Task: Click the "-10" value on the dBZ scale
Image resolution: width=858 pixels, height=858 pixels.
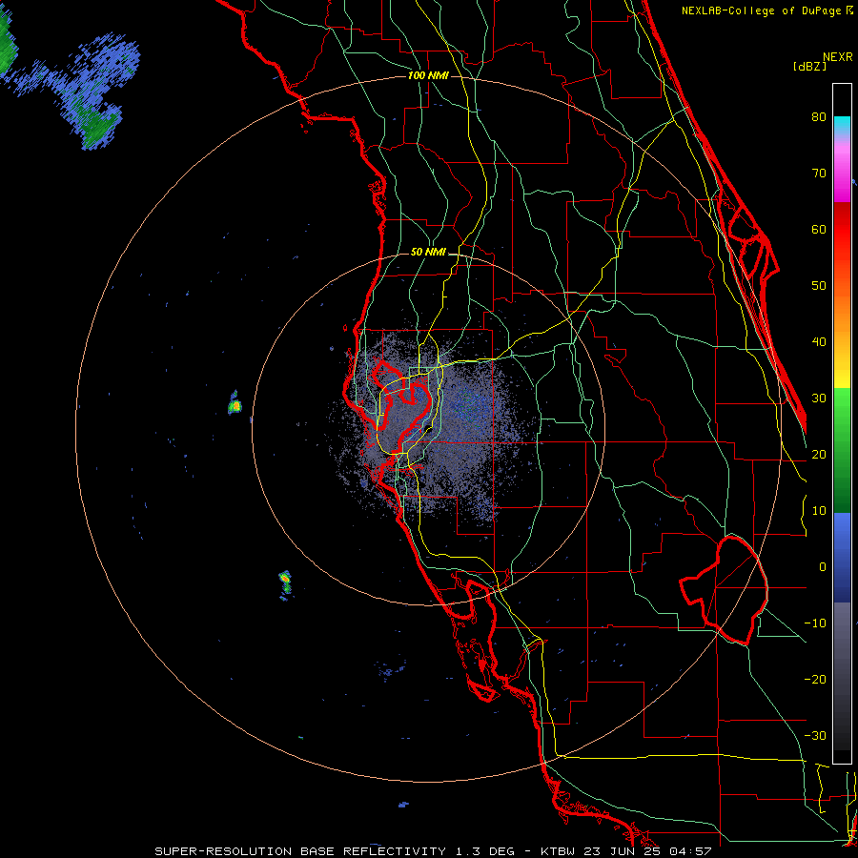Action: tap(815, 623)
